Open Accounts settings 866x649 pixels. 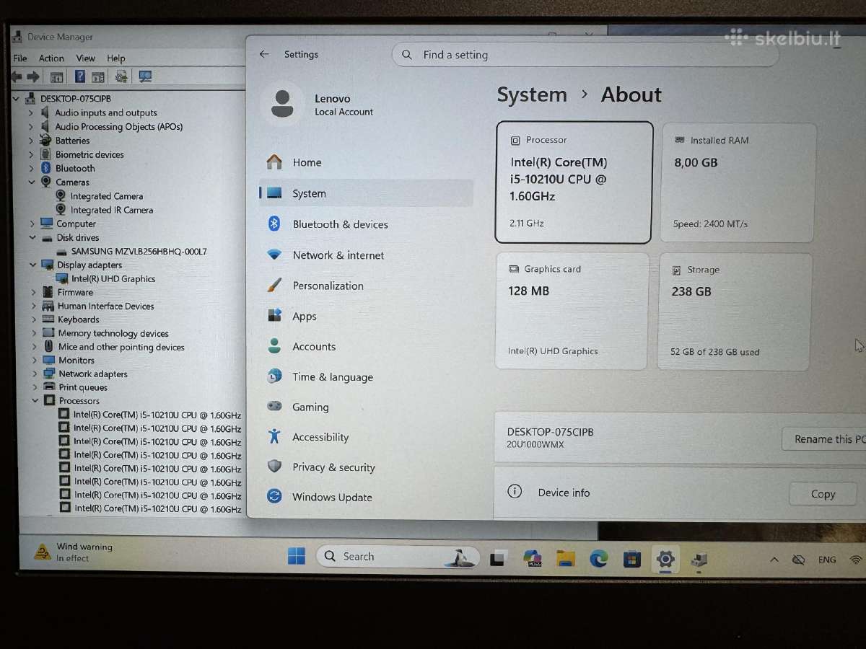(366, 346)
